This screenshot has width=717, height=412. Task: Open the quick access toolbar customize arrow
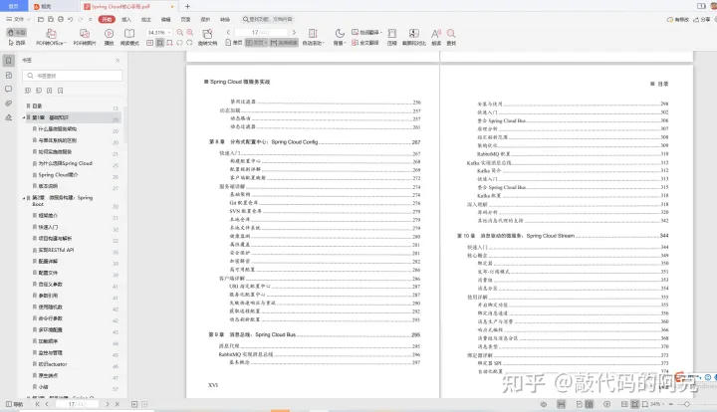click(x=90, y=19)
